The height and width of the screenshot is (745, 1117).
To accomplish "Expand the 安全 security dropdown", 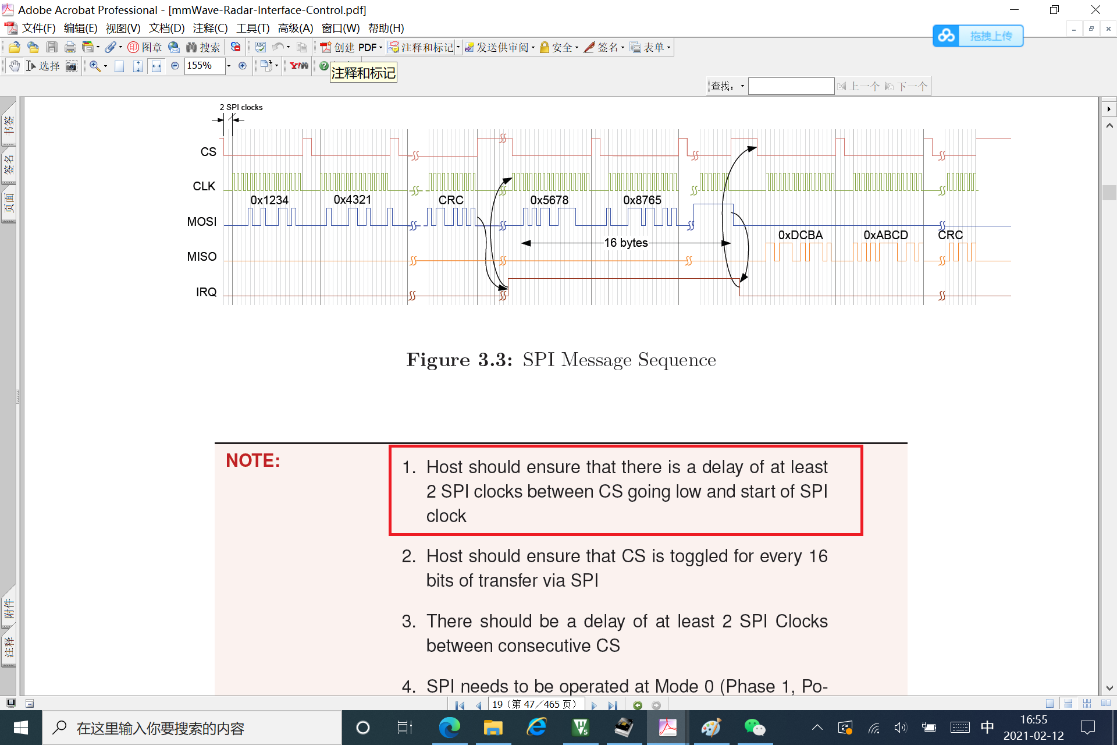I will pos(577,48).
